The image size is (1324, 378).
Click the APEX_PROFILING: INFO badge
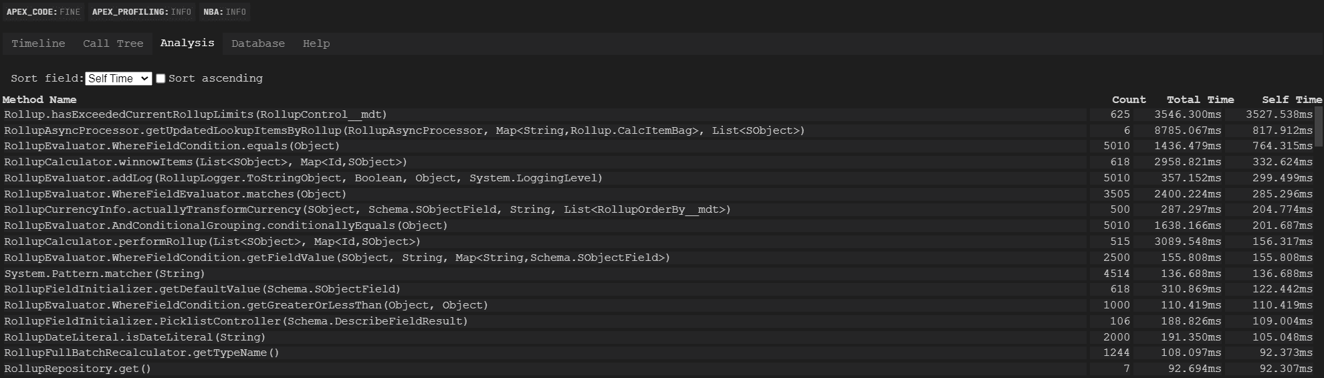[142, 11]
